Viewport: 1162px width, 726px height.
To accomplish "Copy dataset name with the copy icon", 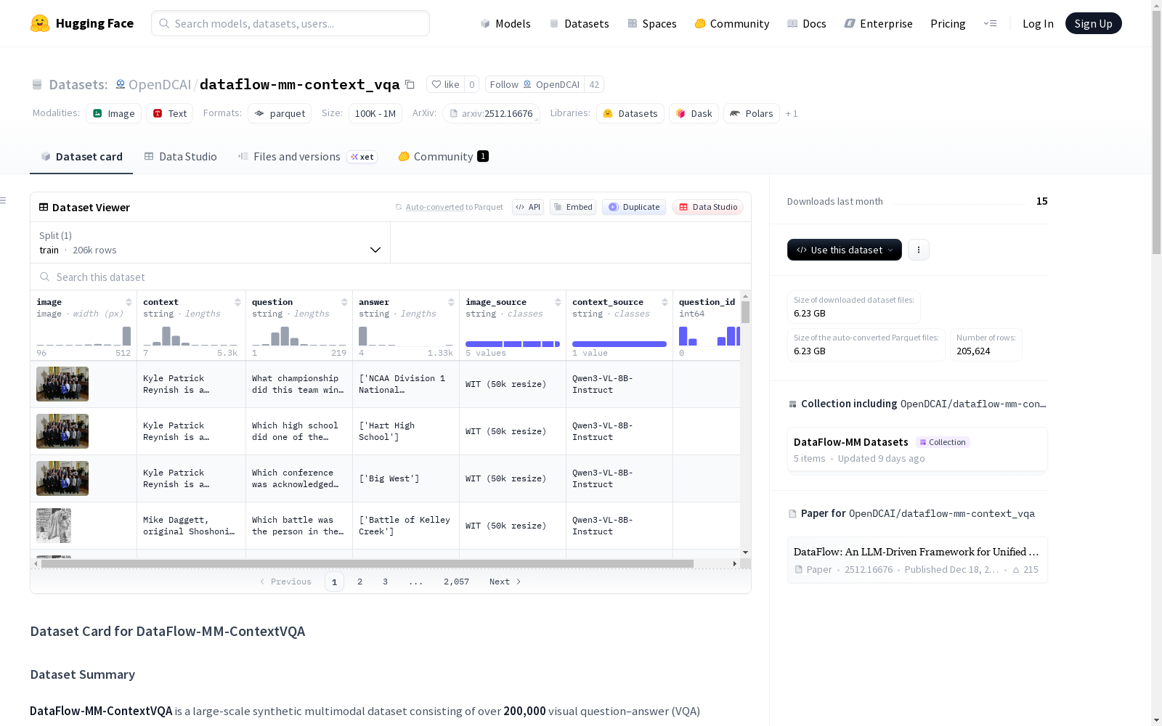I will [x=410, y=84].
